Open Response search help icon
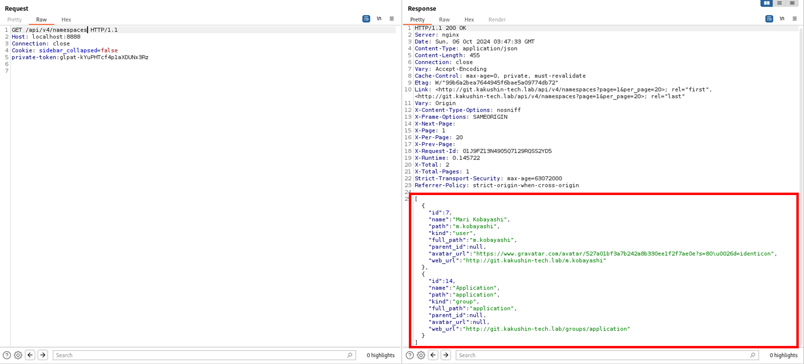Screen dimensions: 804x364 410,355
